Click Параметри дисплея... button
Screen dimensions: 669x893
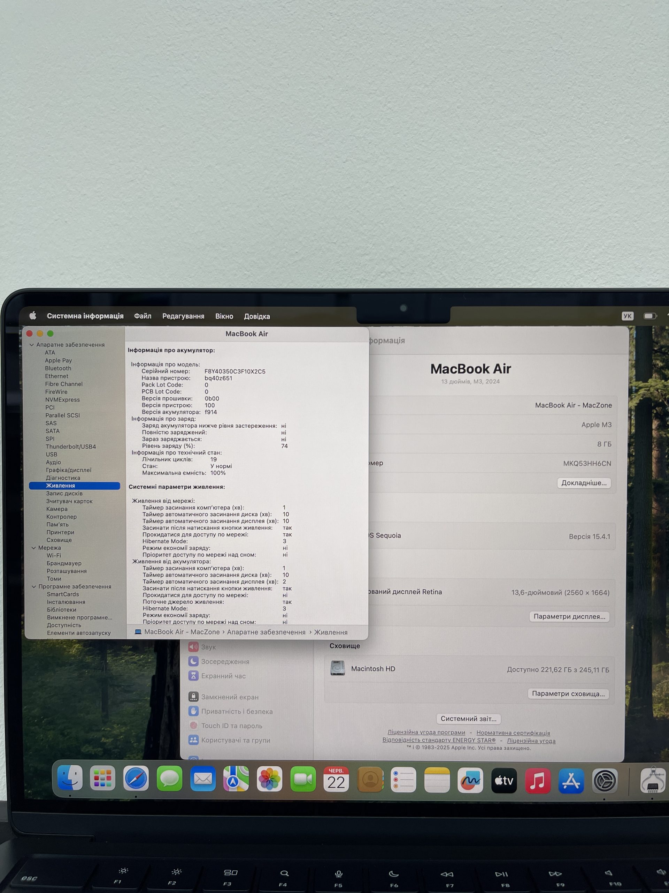569,616
